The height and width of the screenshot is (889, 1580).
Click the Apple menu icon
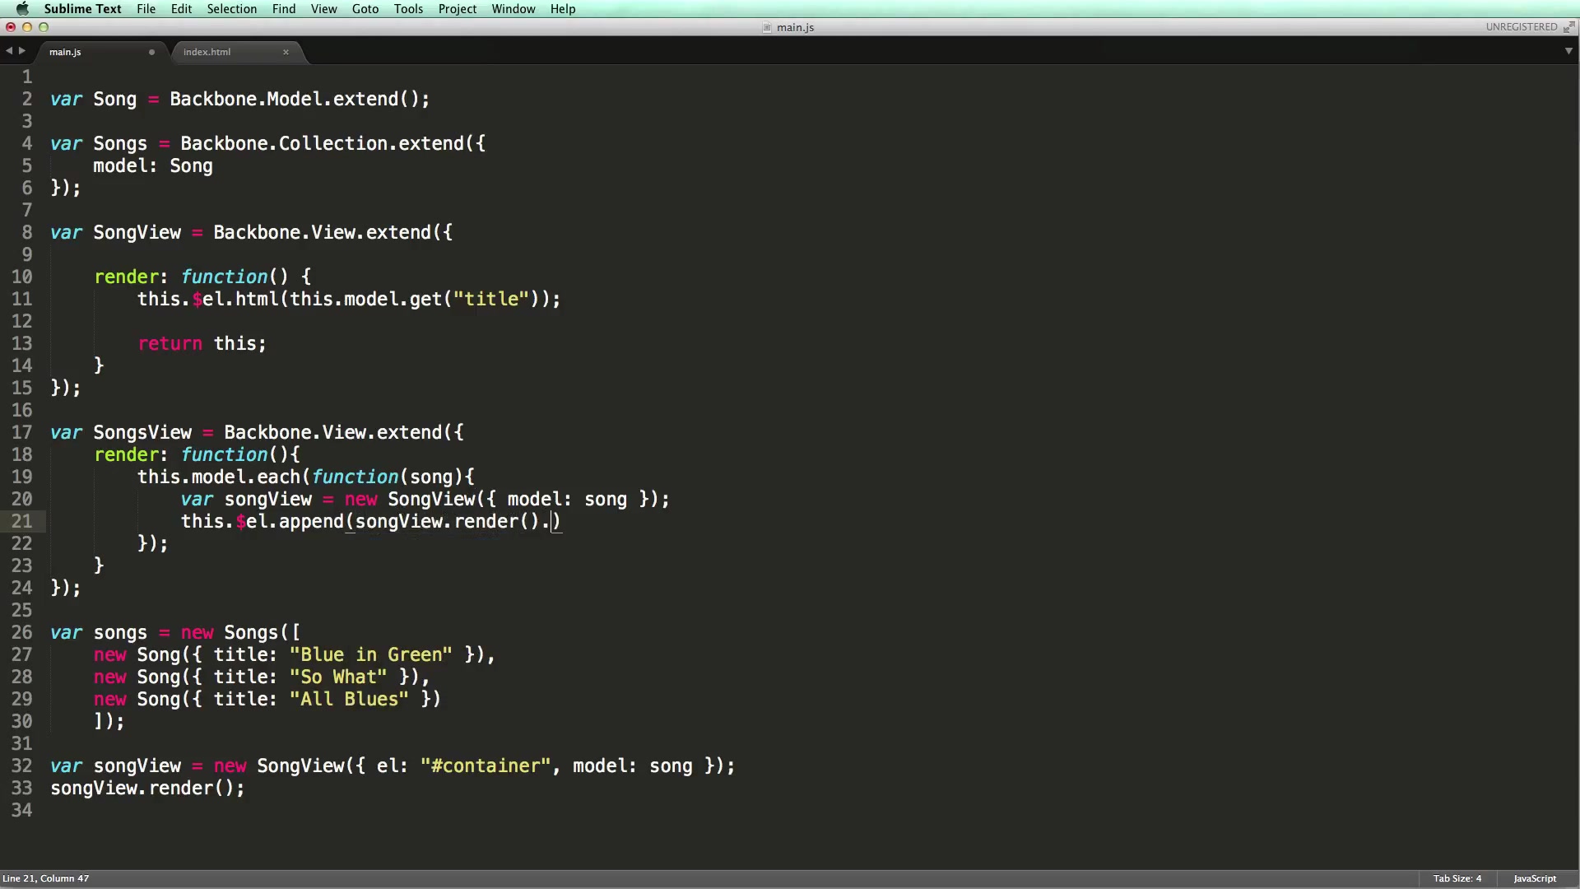(22, 9)
